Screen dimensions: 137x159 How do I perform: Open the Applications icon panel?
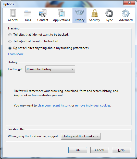[x=61, y=15]
